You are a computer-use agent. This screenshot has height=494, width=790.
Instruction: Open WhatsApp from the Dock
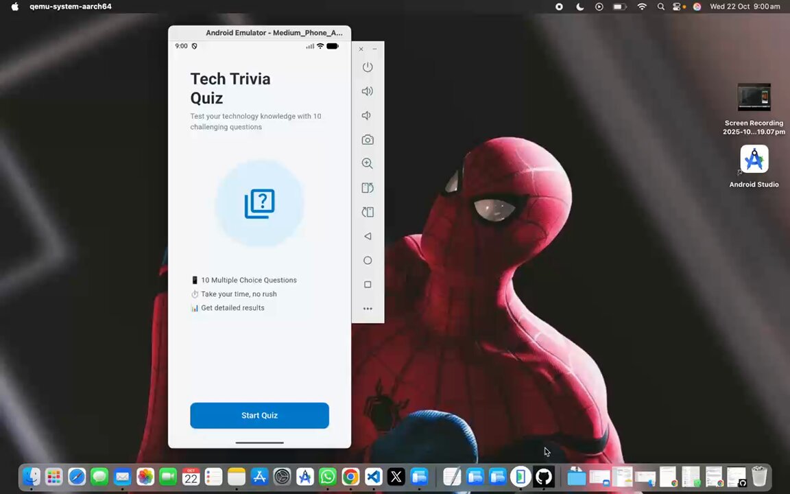[x=328, y=476]
